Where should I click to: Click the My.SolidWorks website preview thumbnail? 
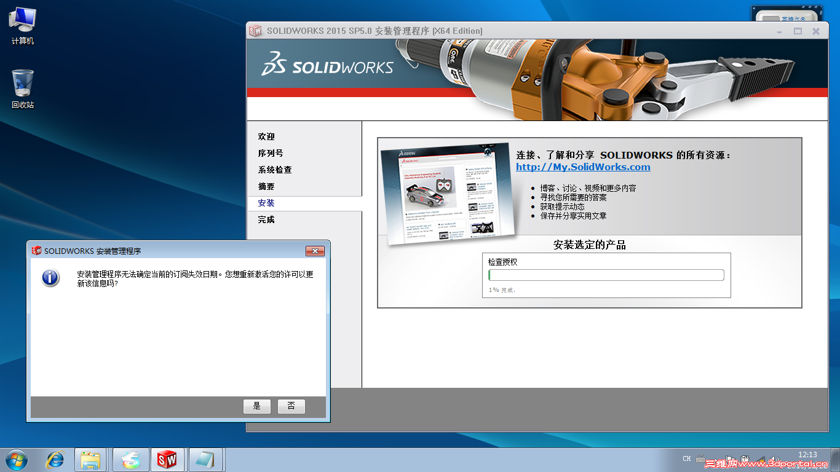[x=448, y=194]
